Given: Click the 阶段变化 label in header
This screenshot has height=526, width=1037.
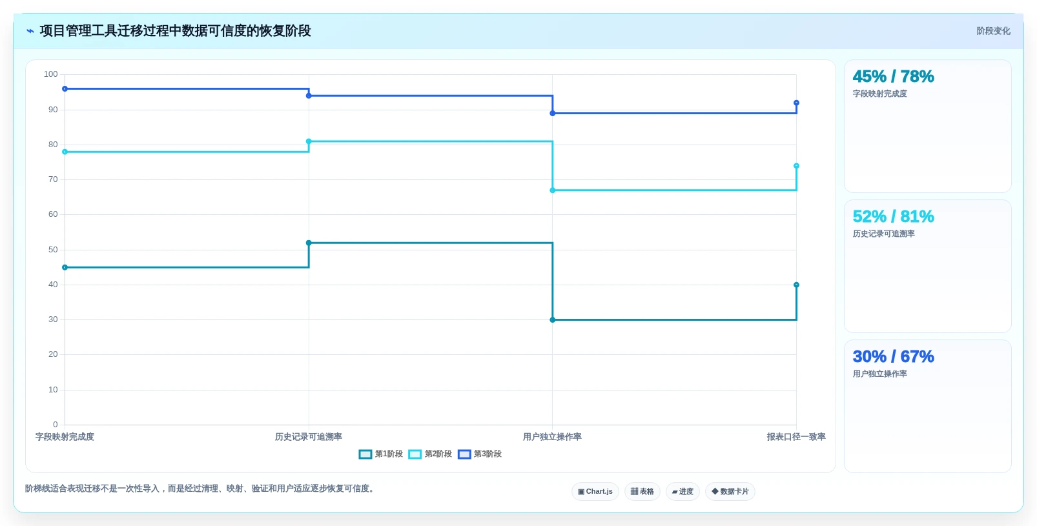Looking at the screenshot, I should point(993,31).
